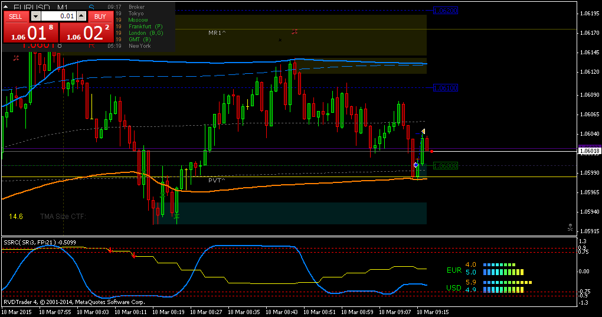The height and width of the screenshot is (317, 602).
Task: Click the buy price tile 1.06 02
Action: coord(87,32)
